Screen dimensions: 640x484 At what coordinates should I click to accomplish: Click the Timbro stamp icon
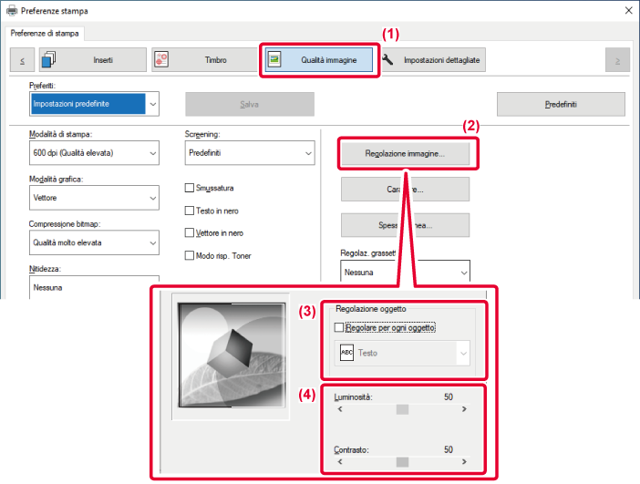[162, 60]
